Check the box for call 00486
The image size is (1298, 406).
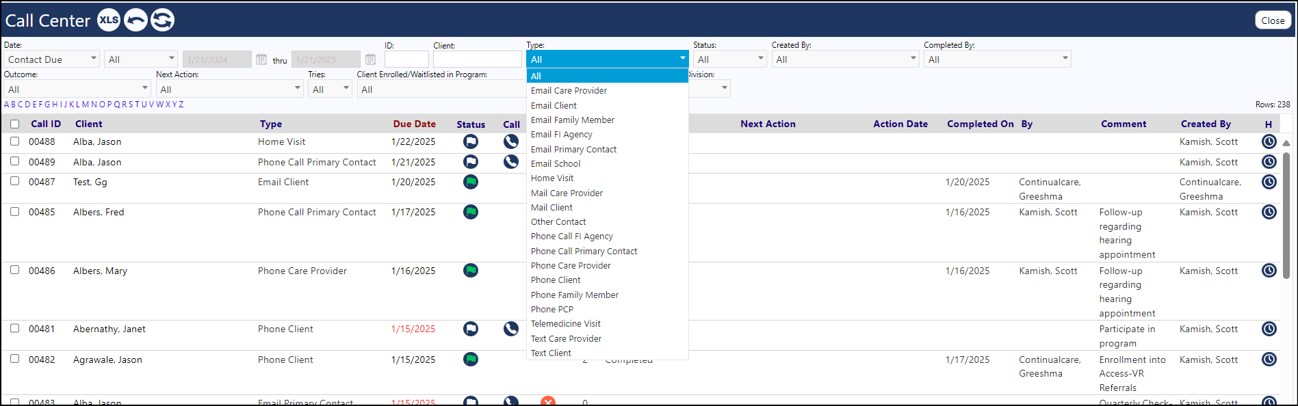coord(15,270)
